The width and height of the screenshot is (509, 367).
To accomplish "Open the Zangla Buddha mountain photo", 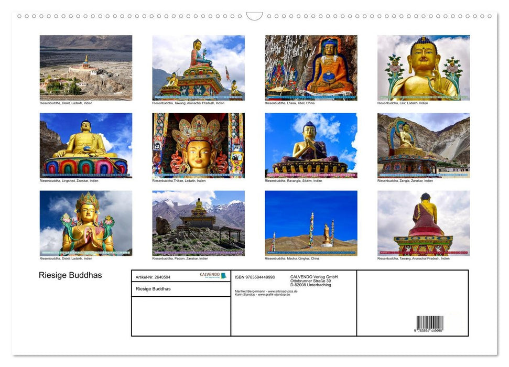I will [x=424, y=145].
